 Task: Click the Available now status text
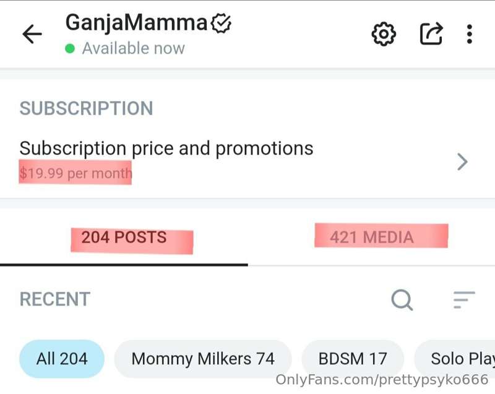[133, 48]
